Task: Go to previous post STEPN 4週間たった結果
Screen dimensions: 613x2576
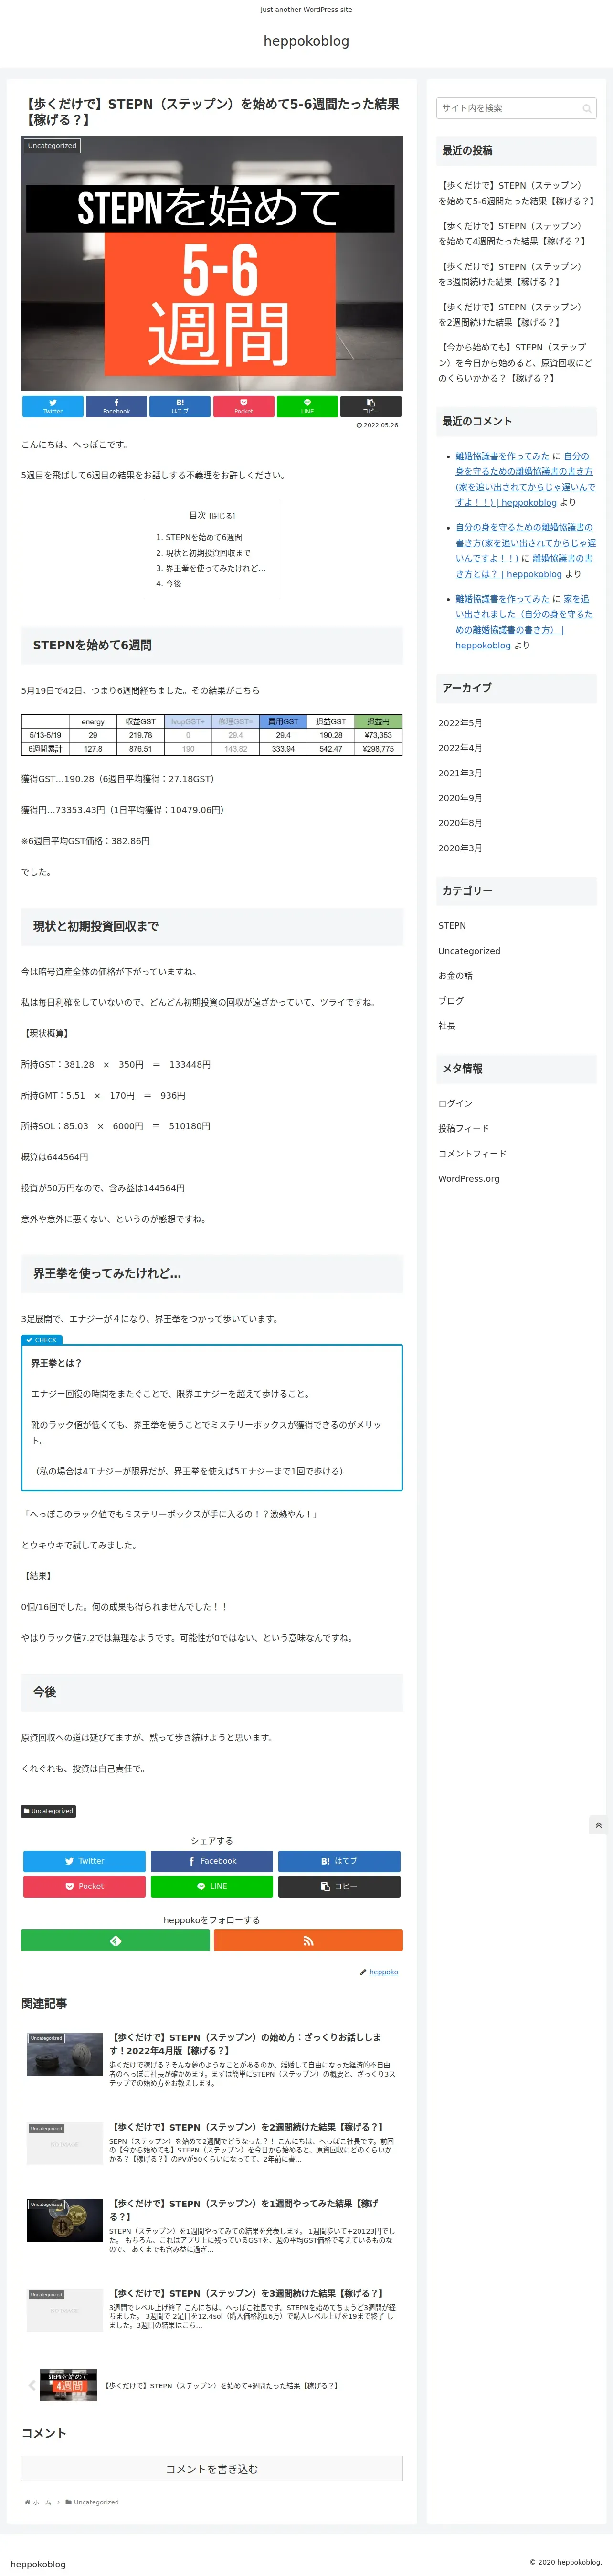Action: 212,2385
